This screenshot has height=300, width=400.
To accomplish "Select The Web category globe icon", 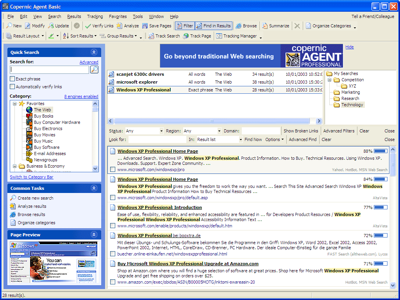I will click(29, 110).
